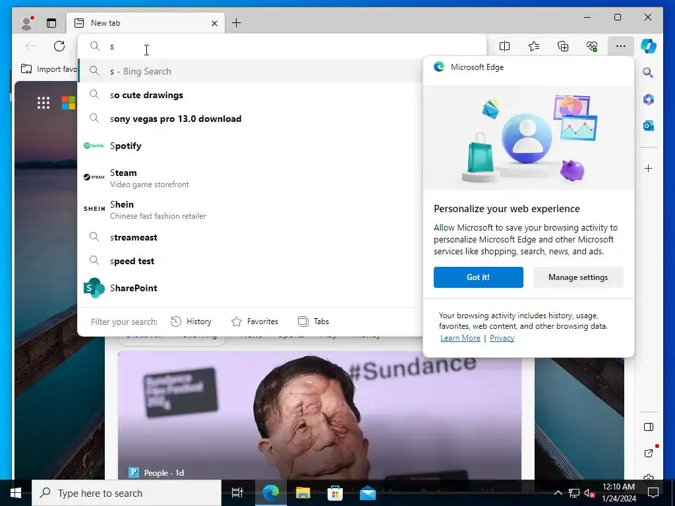Open the profile avatar icon
Image resolution: width=675 pixels, height=506 pixels.
[x=27, y=23]
